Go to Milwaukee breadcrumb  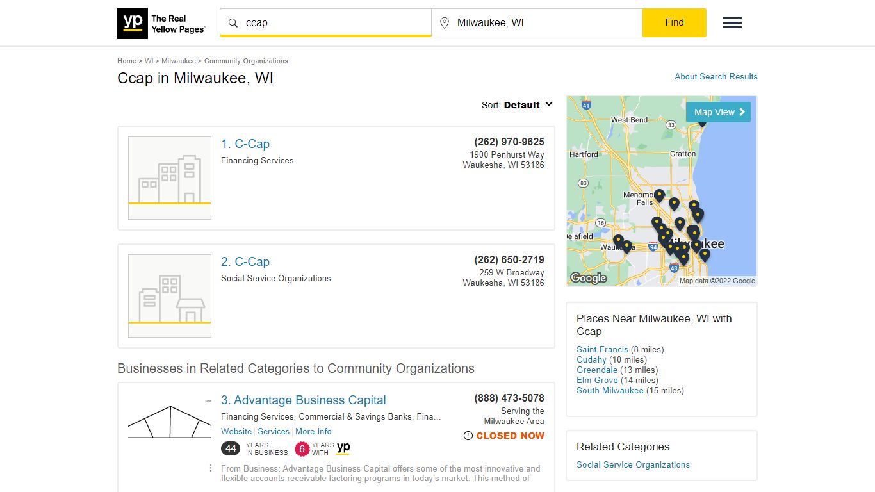[179, 61]
